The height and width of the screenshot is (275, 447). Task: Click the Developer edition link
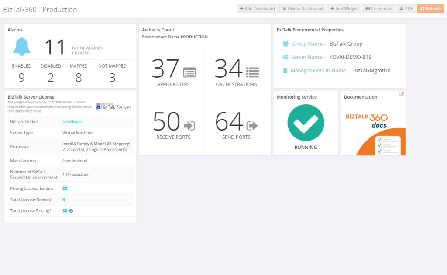[x=72, y=122]
